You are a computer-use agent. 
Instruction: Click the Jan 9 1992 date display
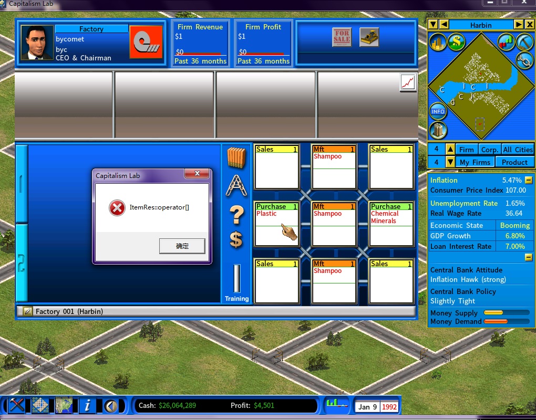point(377,407)
